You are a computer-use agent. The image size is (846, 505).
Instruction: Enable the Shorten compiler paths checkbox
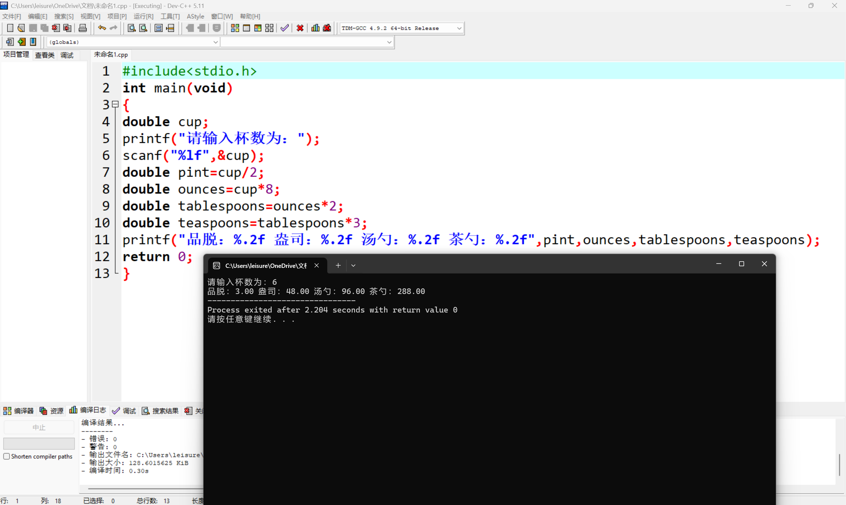point(7,456)
